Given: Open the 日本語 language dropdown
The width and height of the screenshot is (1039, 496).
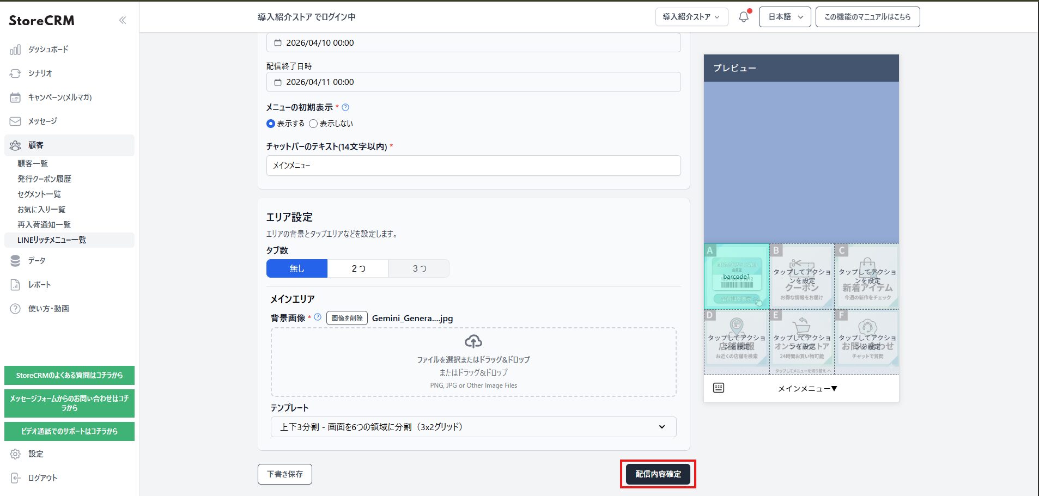Looking at the screenshot, I should click(x=785, y=17).
